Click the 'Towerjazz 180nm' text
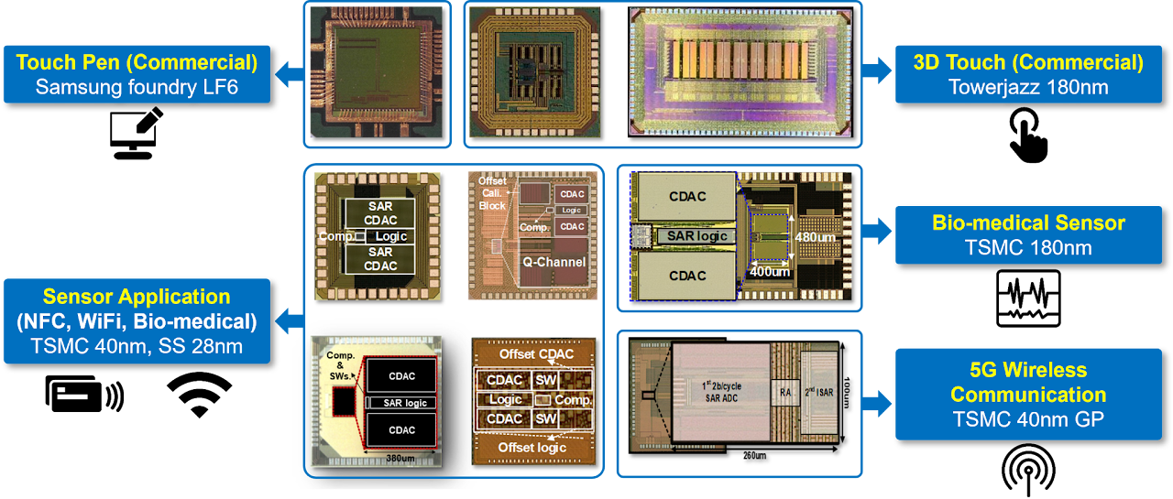Image resolution: width=1173 pixels, height=499 pixels. (1028, 88)
